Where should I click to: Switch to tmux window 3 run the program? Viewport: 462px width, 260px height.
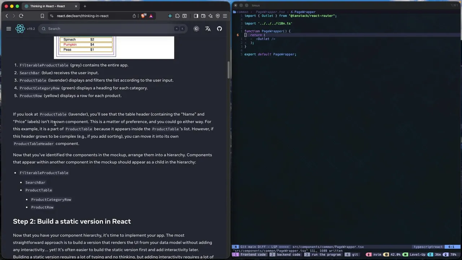323,255
